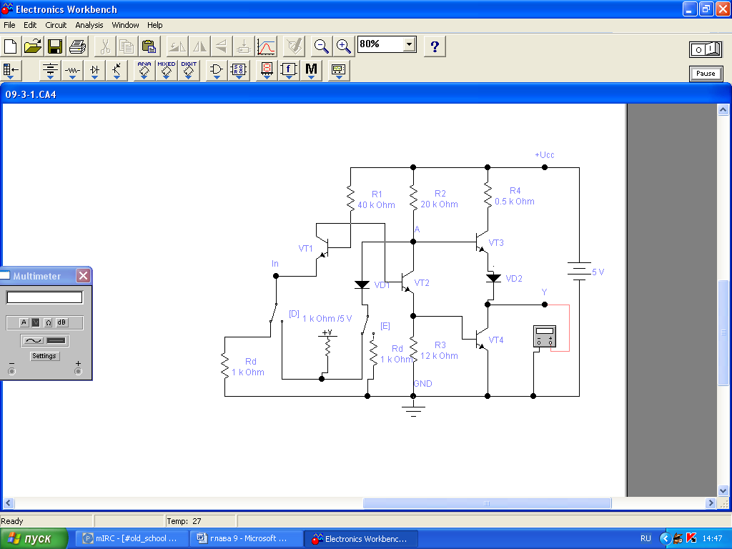Open help with question mark icon
Image resolution: width=732 pixels, height=549 pixels.
pyautogui.click(x=435, y=46)
